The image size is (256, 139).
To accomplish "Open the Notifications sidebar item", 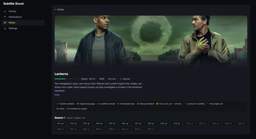I will 23,17.
